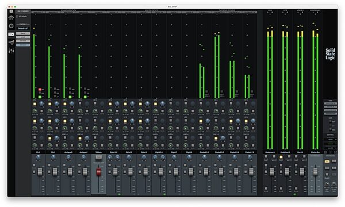
Task: Click the Analogue 4 channel fader
Action: pyautogui.click(x=85, y=172)
